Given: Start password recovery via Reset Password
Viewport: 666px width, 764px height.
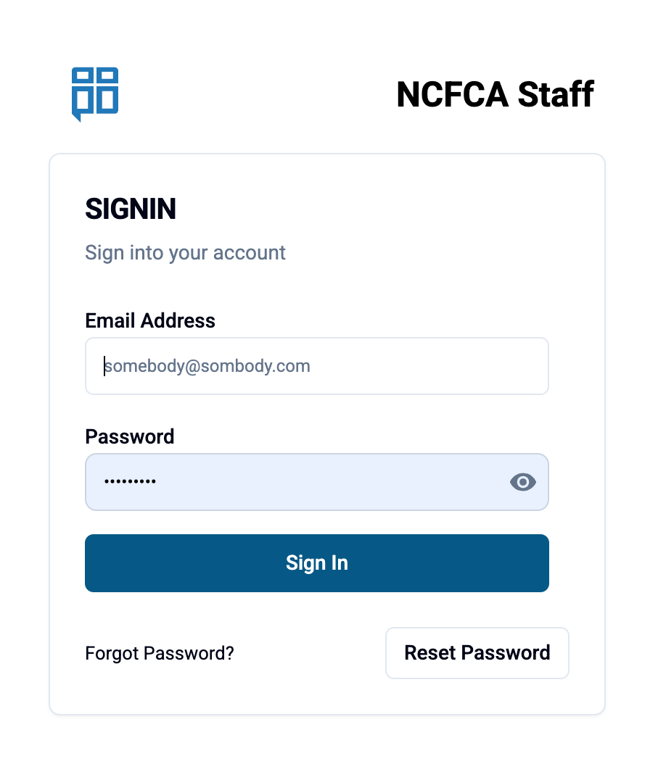Looking at the screenshot, I should click(477, 653).
